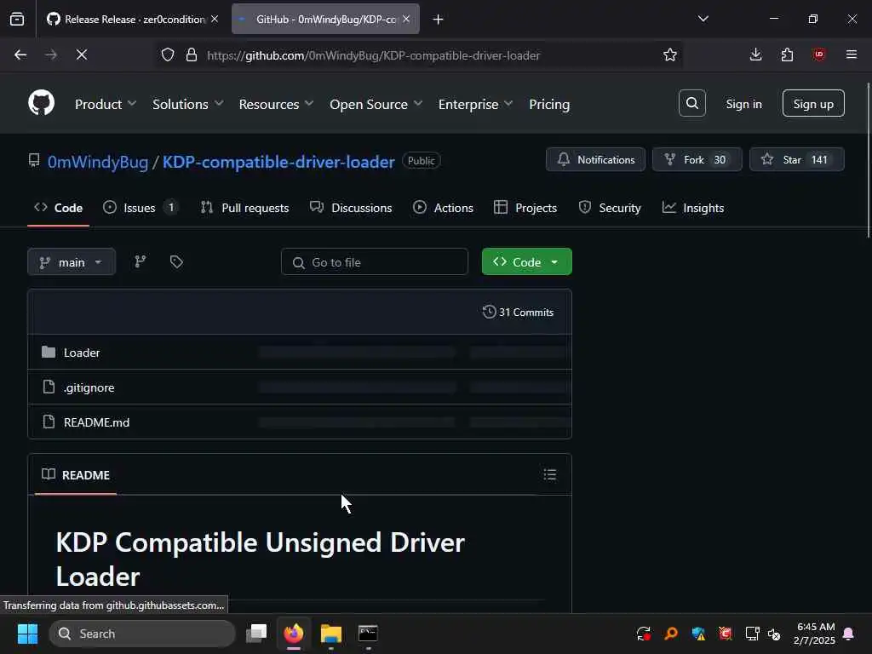Open taskbar clock 6:45 AM

click(814, 634)
